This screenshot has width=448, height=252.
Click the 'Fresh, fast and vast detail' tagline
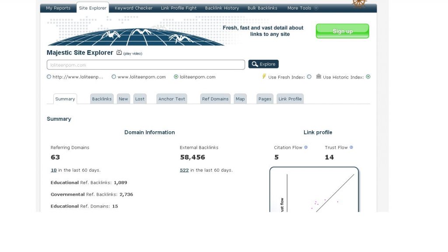pyautogui.click(x=263, y=31)
